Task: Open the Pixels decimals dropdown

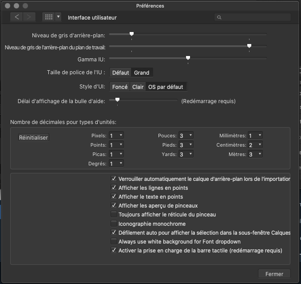Action: tap(116, 136)
